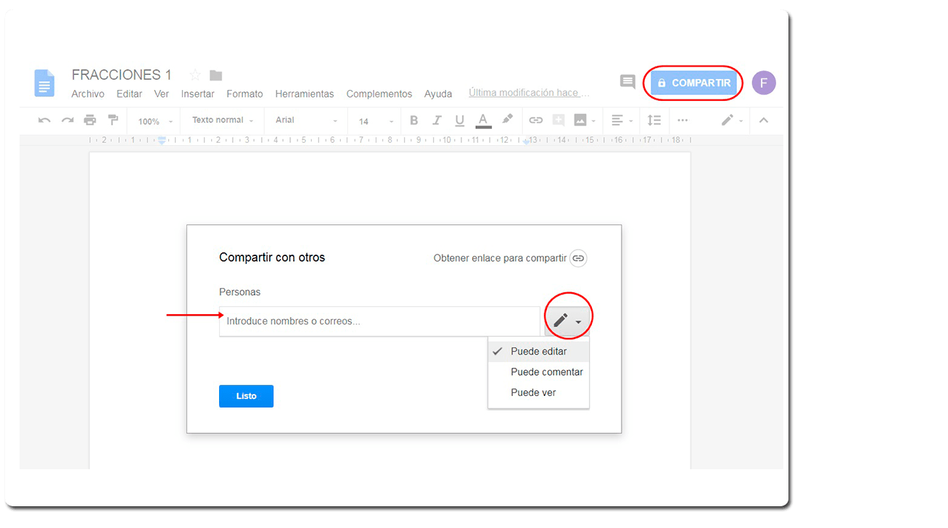Toggle bold formatting
Viewport: 948px width, 528px height.
(413, 120)
